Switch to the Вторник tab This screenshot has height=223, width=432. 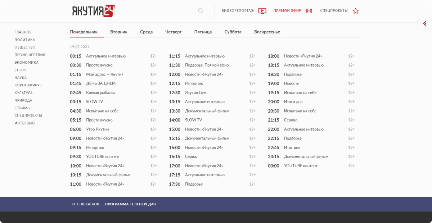click(x=119, y=32)
